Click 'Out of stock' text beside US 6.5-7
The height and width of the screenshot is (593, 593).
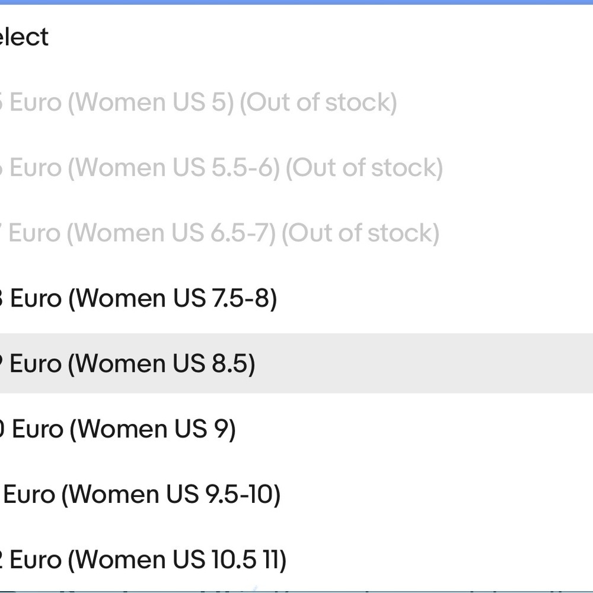click(x=361, y=233)
